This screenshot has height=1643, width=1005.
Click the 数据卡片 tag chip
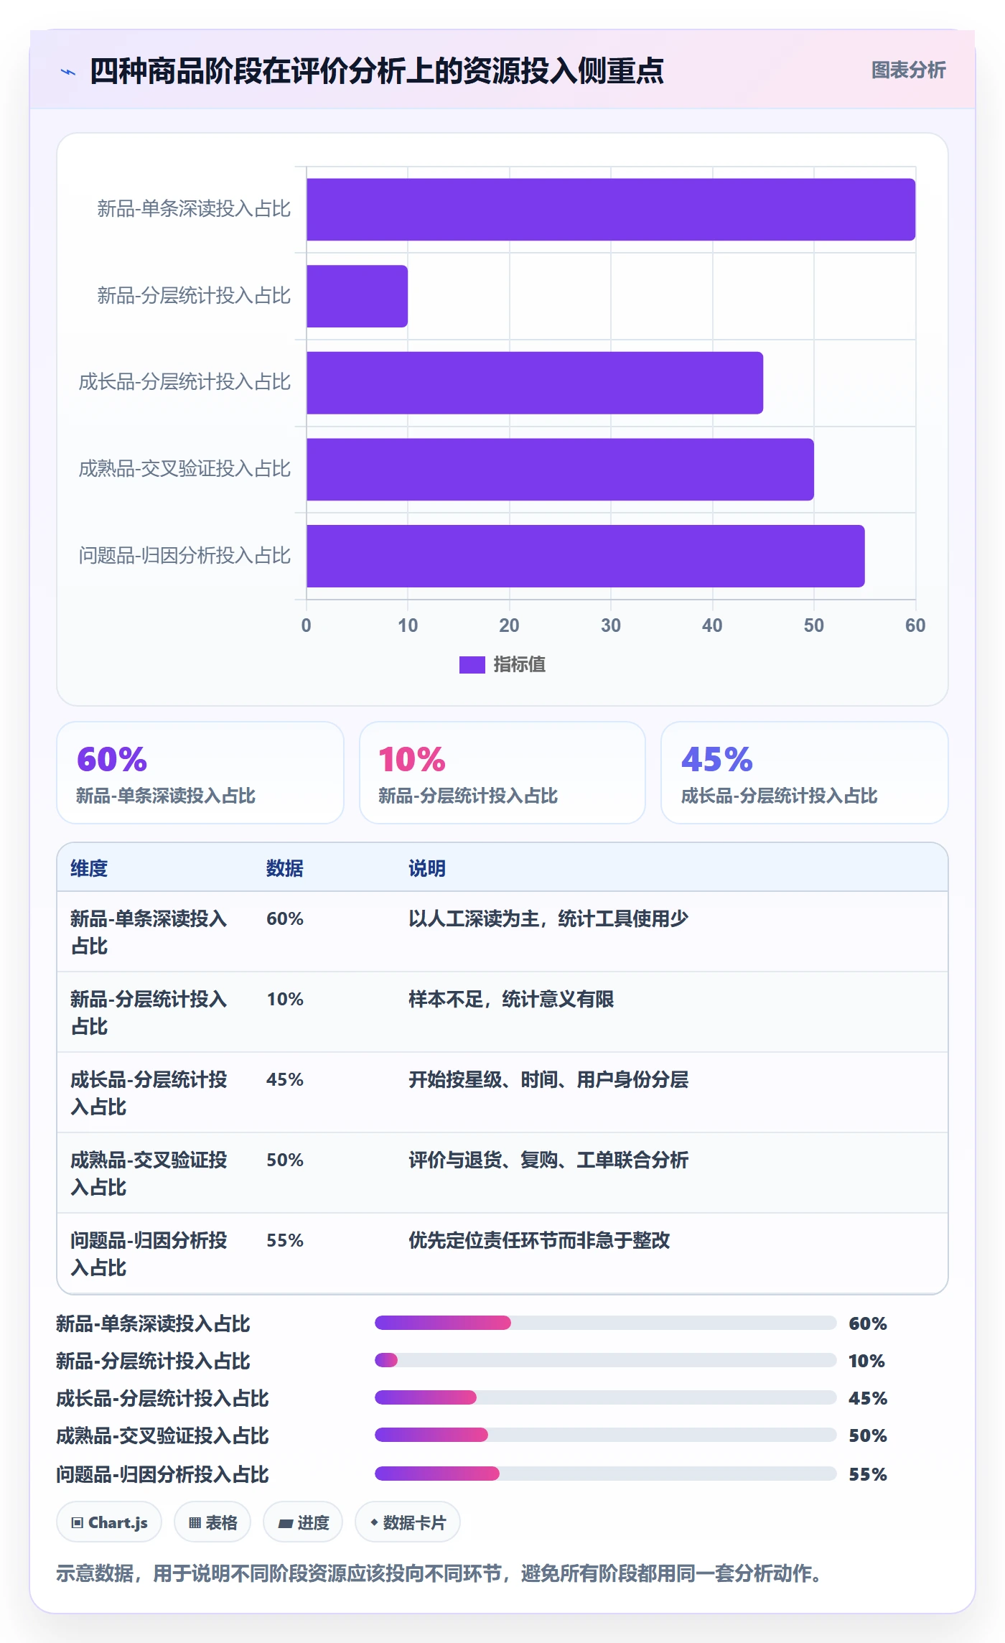pyautogui.click(x=408, y=1522)
